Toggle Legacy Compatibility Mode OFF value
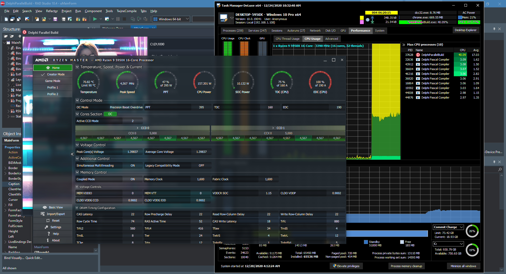The image size is (506, 274). [x=201, y=165]
